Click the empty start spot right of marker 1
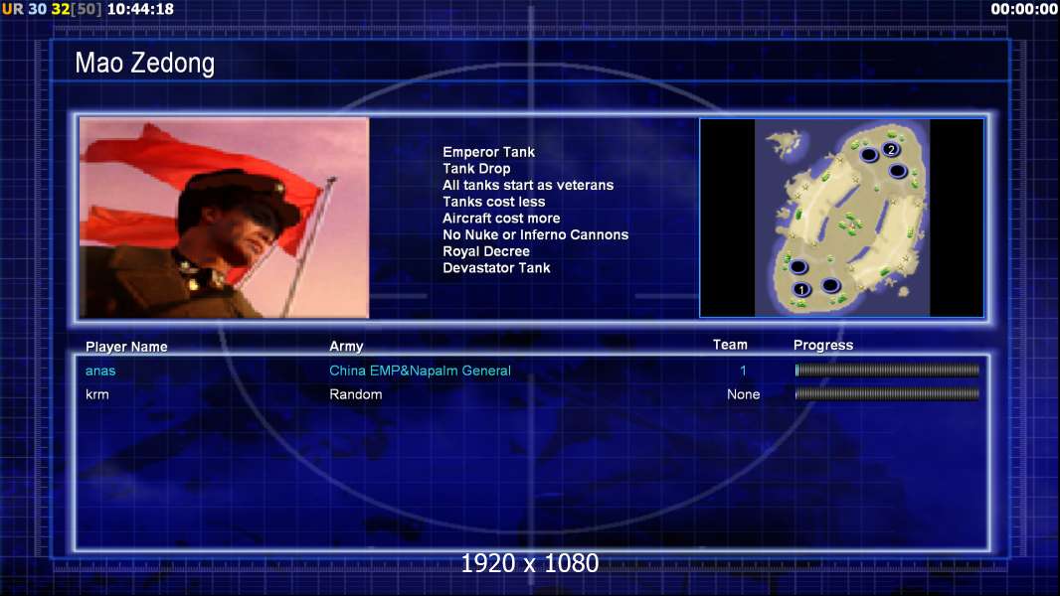Image resolution: width=1060 pixels, height=596 pixels. tap(831, 285)
